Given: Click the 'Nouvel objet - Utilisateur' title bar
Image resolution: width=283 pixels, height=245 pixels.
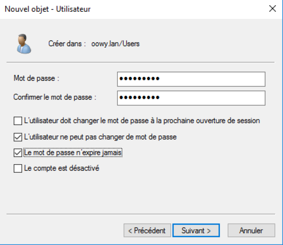Looking at the screenshot, I should click(47, 8).
